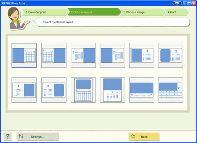Open the 4.Print step

[176, 12]
